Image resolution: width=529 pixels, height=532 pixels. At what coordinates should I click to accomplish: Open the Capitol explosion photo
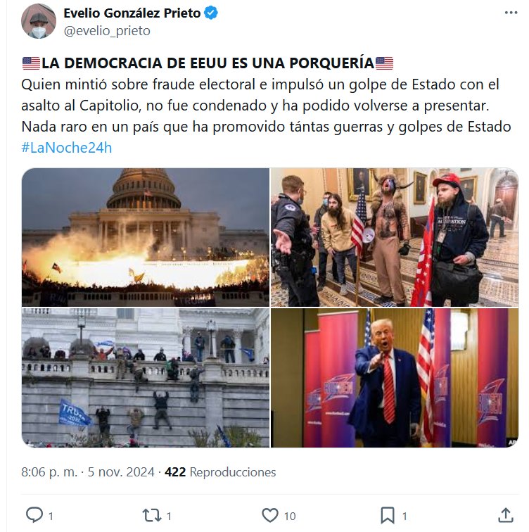point(146,237)
